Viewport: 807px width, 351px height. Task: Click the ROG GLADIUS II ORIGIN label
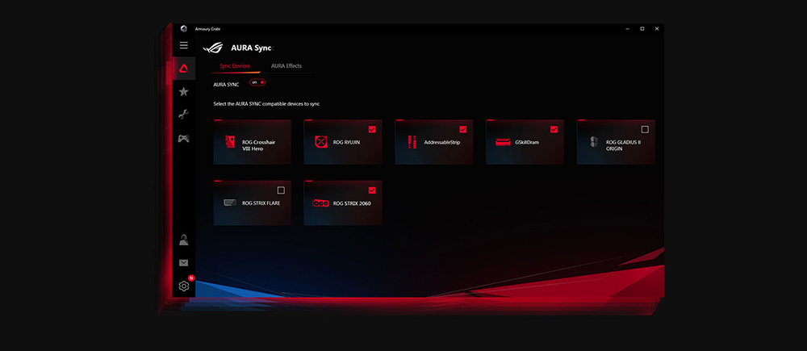point(623,145)
